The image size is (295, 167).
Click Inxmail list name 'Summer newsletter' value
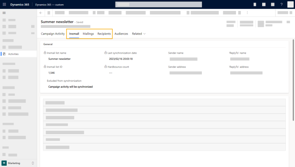tap(59, 59)
